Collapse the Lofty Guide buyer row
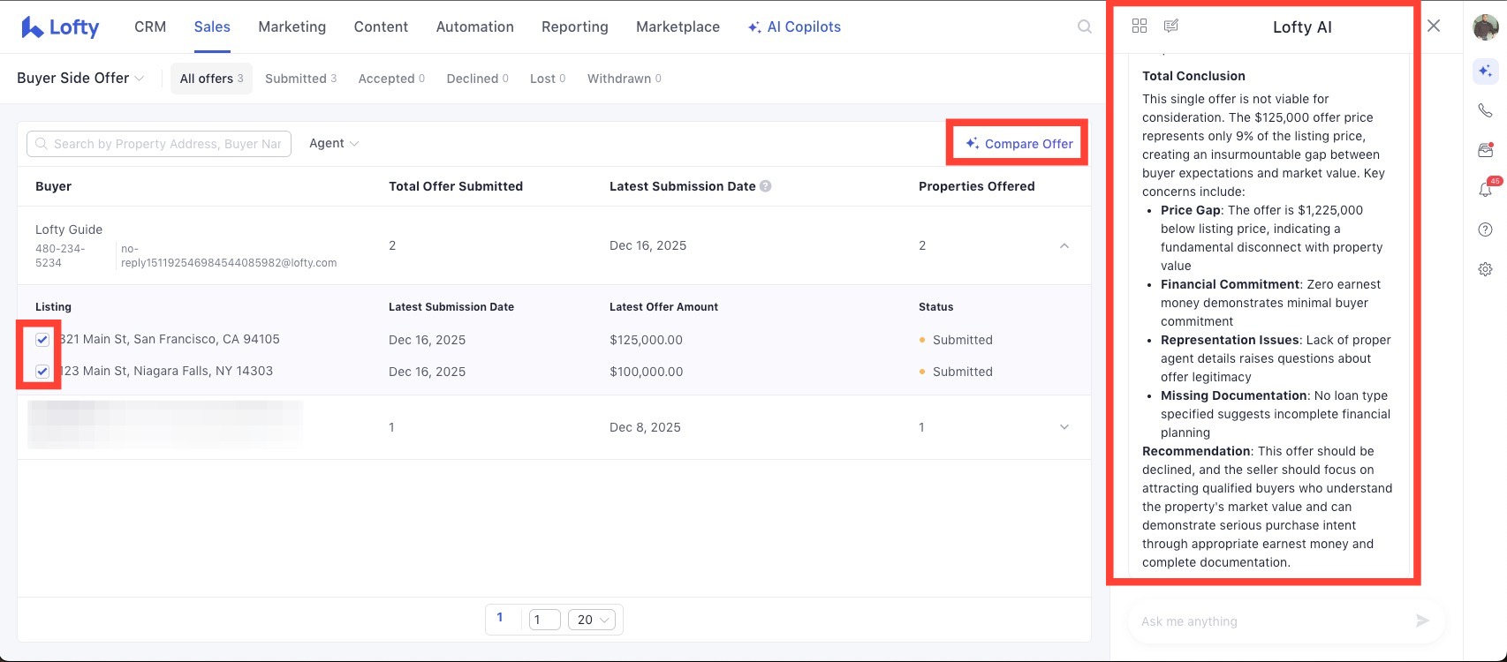 1064,246
